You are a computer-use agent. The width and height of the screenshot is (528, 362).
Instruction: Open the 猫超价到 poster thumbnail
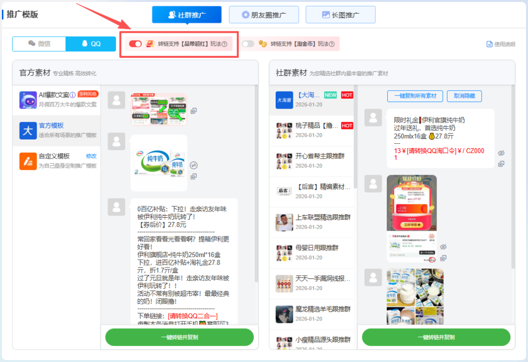pos(412,219)
